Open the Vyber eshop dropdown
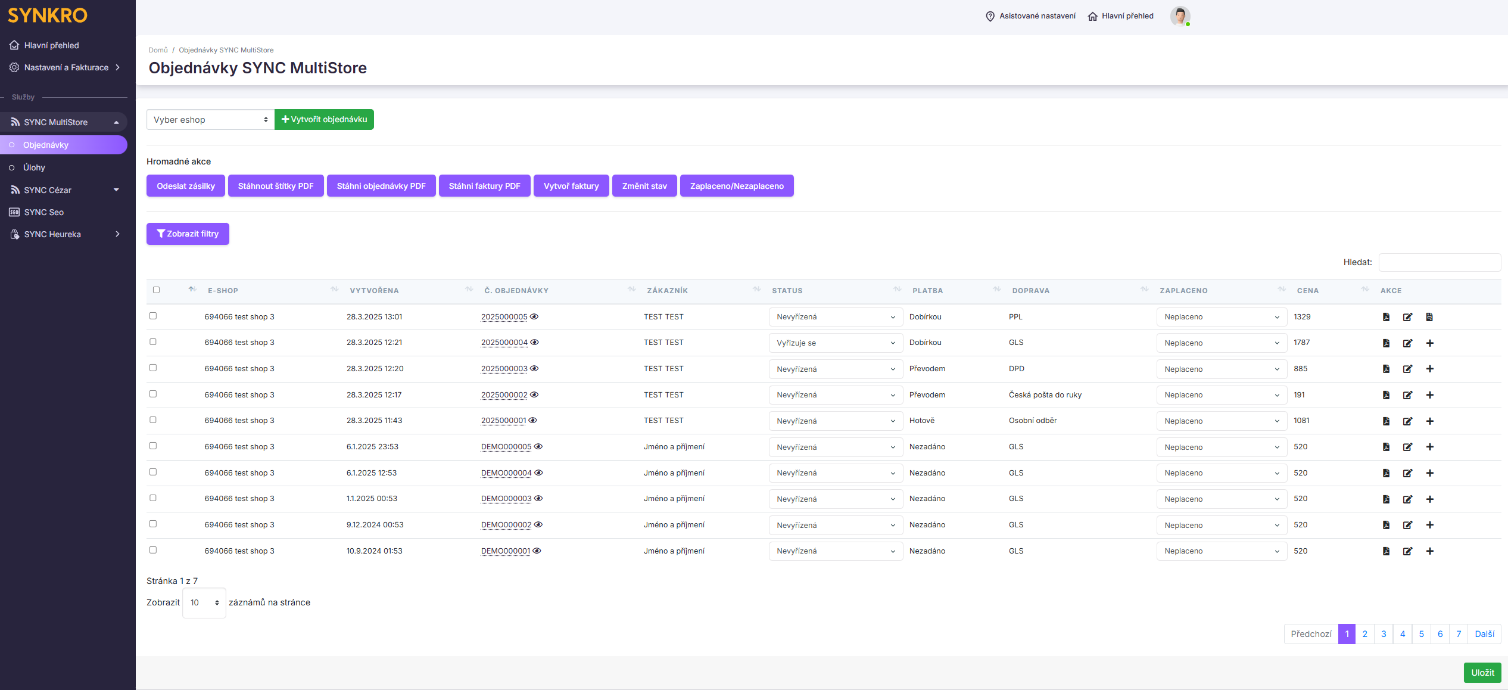This screenshot has width=1508, height=690. (210, 120)
